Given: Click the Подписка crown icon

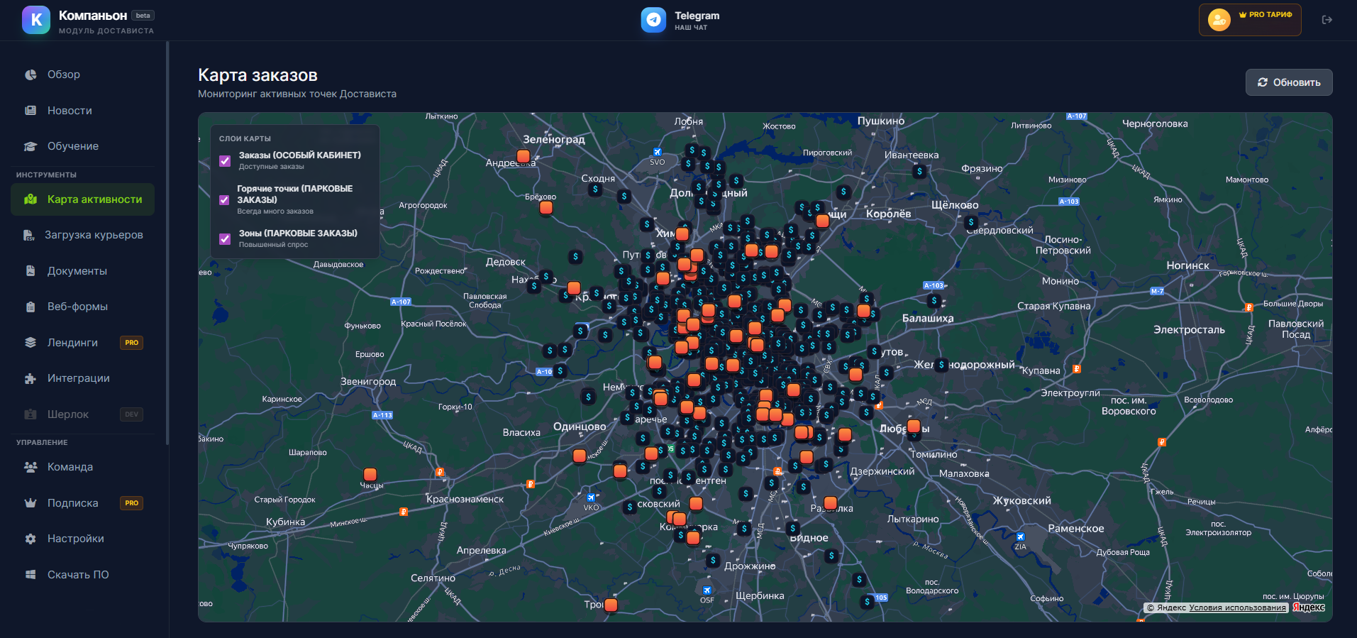Looking at the screenshot, I should pyautogui.click(x=31, y=503).
